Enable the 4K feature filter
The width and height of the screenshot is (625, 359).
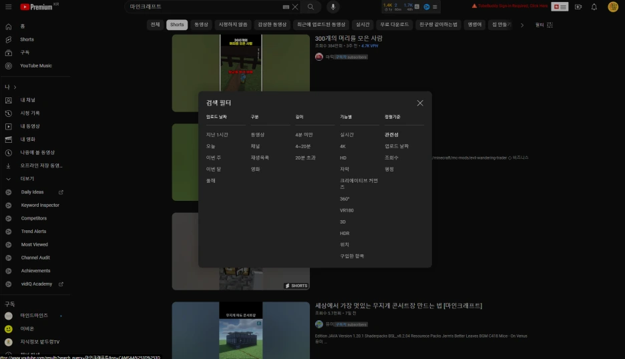pyautogui.click(x=343, y=146)
